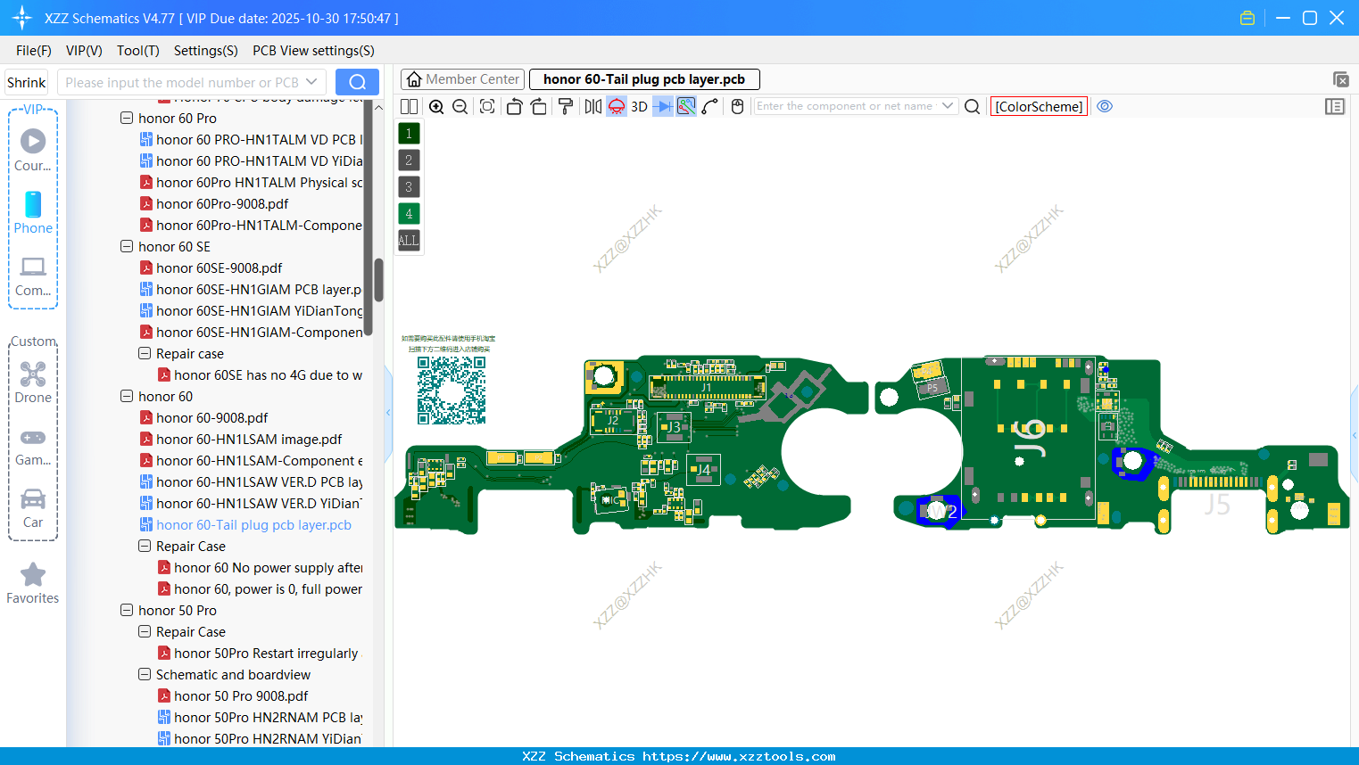Open the Tool(T) menu

[138, 51]
